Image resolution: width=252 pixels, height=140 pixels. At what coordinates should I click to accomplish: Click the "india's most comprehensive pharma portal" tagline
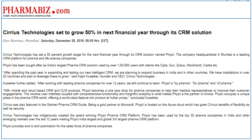pos(27,16)
